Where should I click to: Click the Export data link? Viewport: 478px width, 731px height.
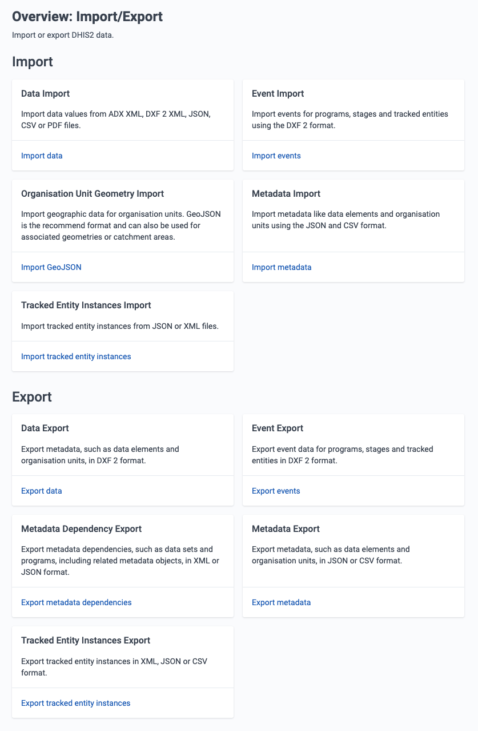point(42,491)
